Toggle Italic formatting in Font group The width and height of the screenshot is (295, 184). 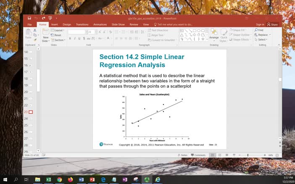pos(75,38)
